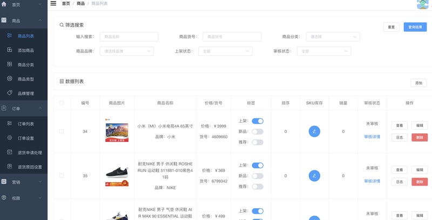Tick the select-all checkbox in table header
This screenshot has width=432, height=220.
click(x=62, y=103)
